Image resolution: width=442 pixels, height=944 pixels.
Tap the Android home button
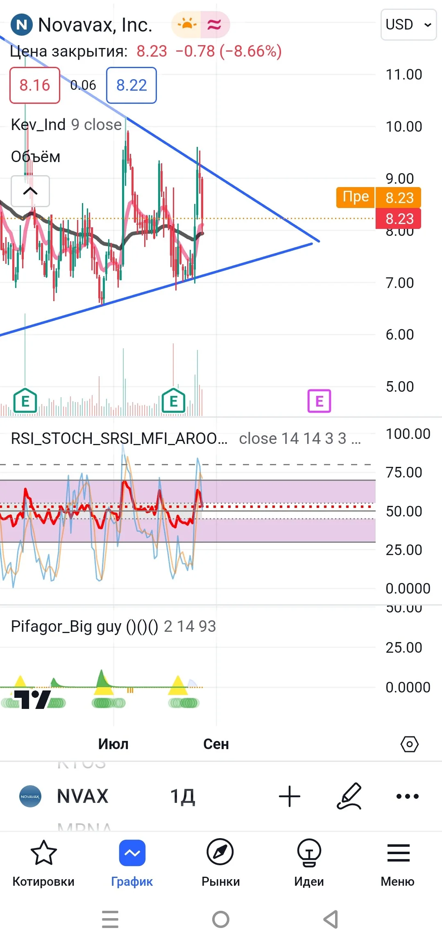[221, 919]
